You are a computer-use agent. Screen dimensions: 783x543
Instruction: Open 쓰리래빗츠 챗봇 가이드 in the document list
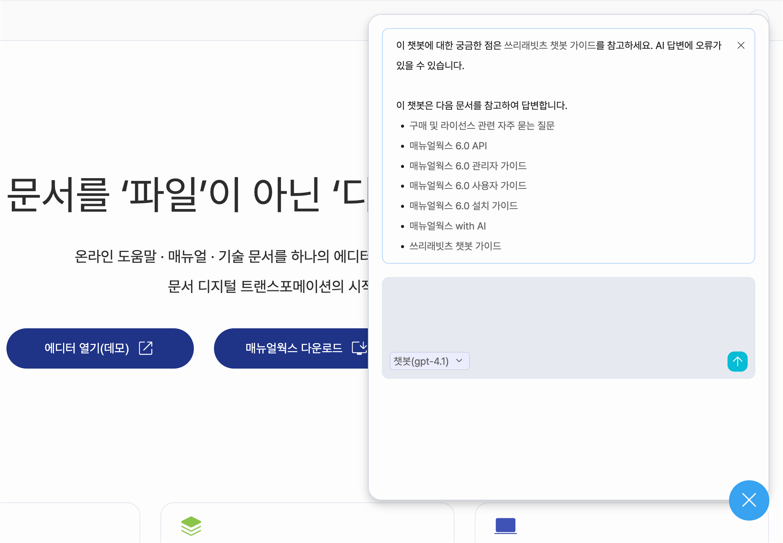455,246
